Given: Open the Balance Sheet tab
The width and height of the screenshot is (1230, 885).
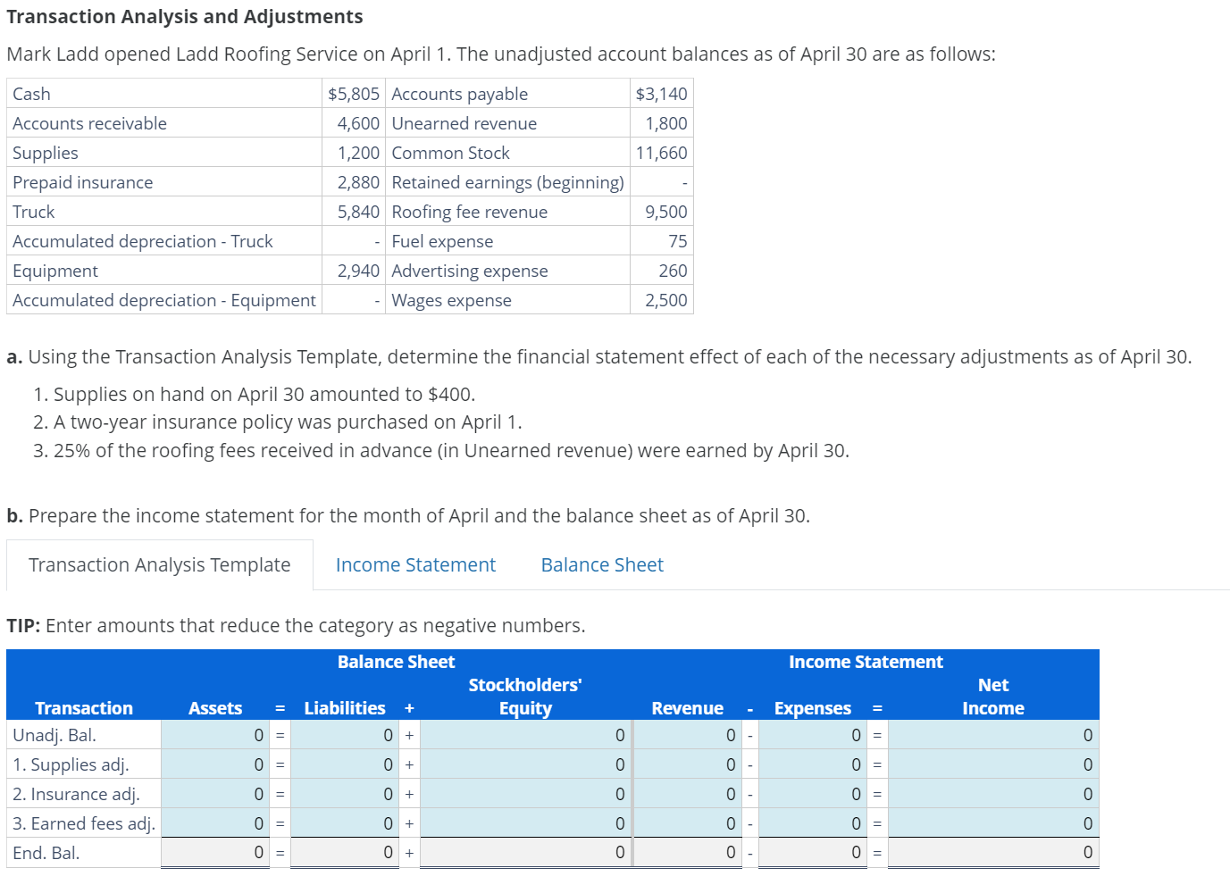Looking at the screenshot, I should [601, 564].
